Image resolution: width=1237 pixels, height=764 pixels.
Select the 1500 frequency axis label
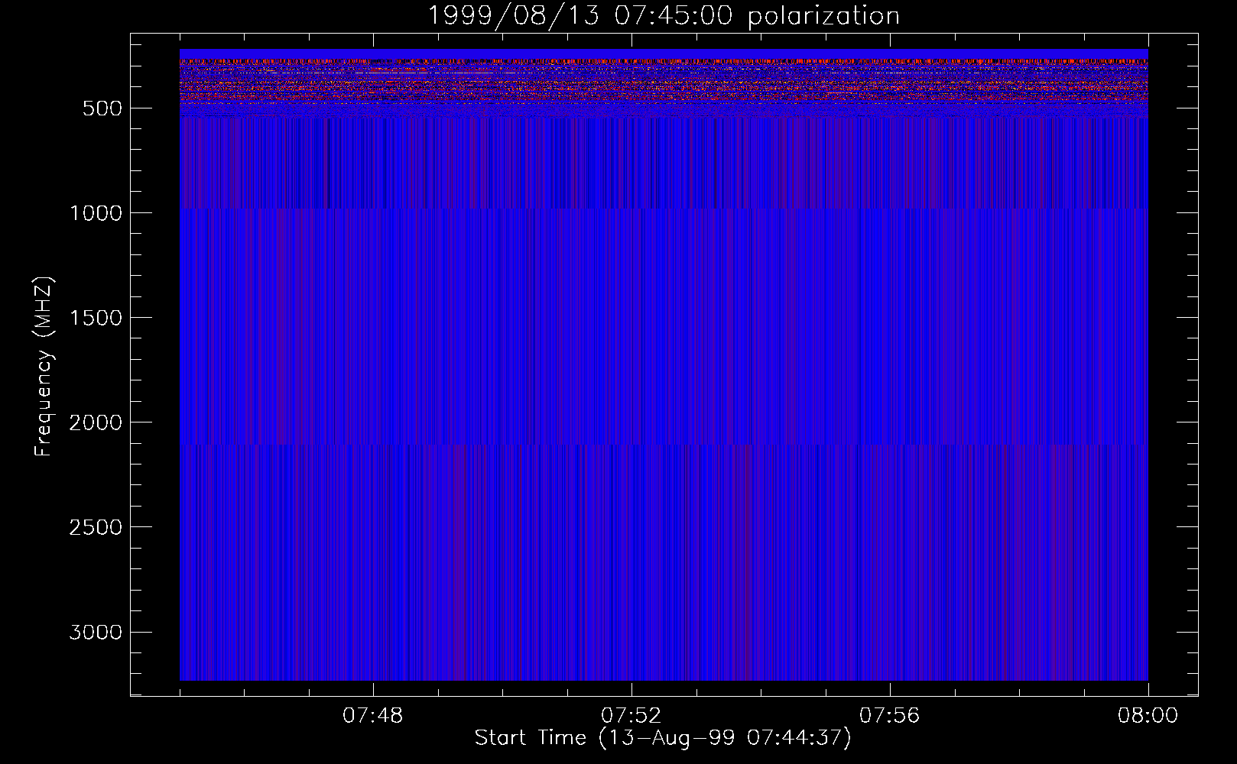tap(96, 318)
